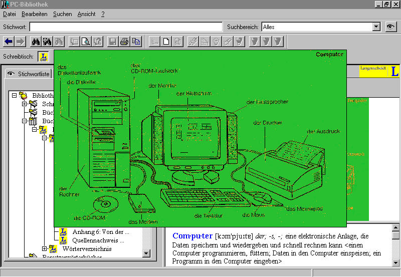Click the tree panel scroll down arrow
The height and width of the screenshot is (277, 401).
coord(146,253)
